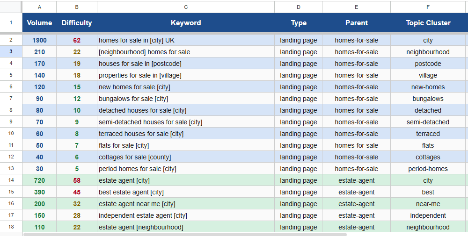
Task: Select topic cluster 'cottages' cell
Action: 428,157
